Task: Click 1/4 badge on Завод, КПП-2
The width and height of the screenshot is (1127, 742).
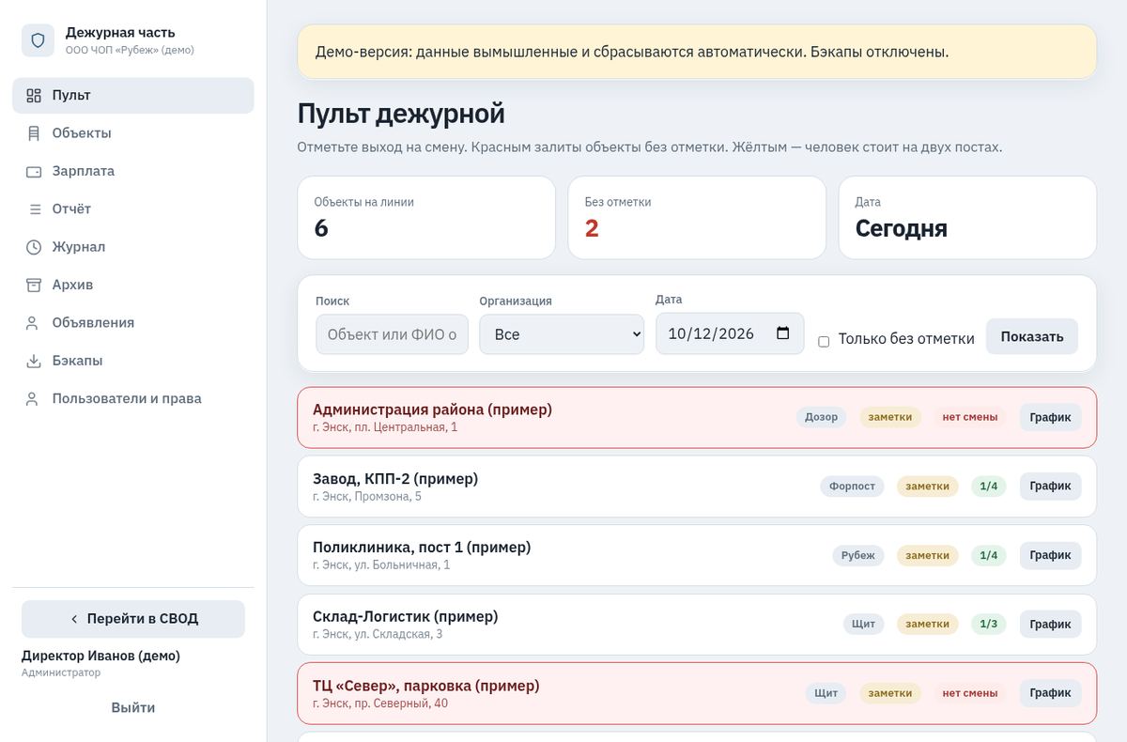Action: tap(989, 486)
